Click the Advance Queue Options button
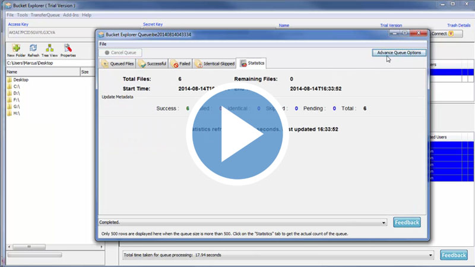The image size is (475, 267). click(x=398, y=52)
